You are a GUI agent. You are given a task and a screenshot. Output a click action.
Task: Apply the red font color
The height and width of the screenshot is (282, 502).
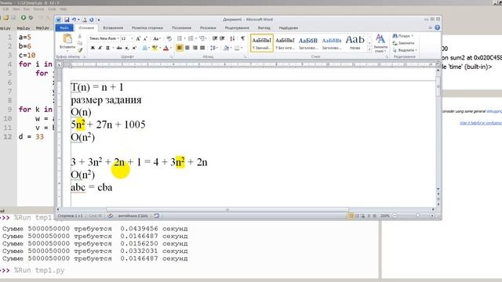[166, 48]
